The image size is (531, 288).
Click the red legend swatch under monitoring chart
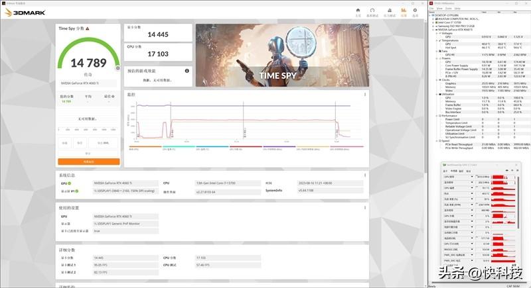(246, 146)
